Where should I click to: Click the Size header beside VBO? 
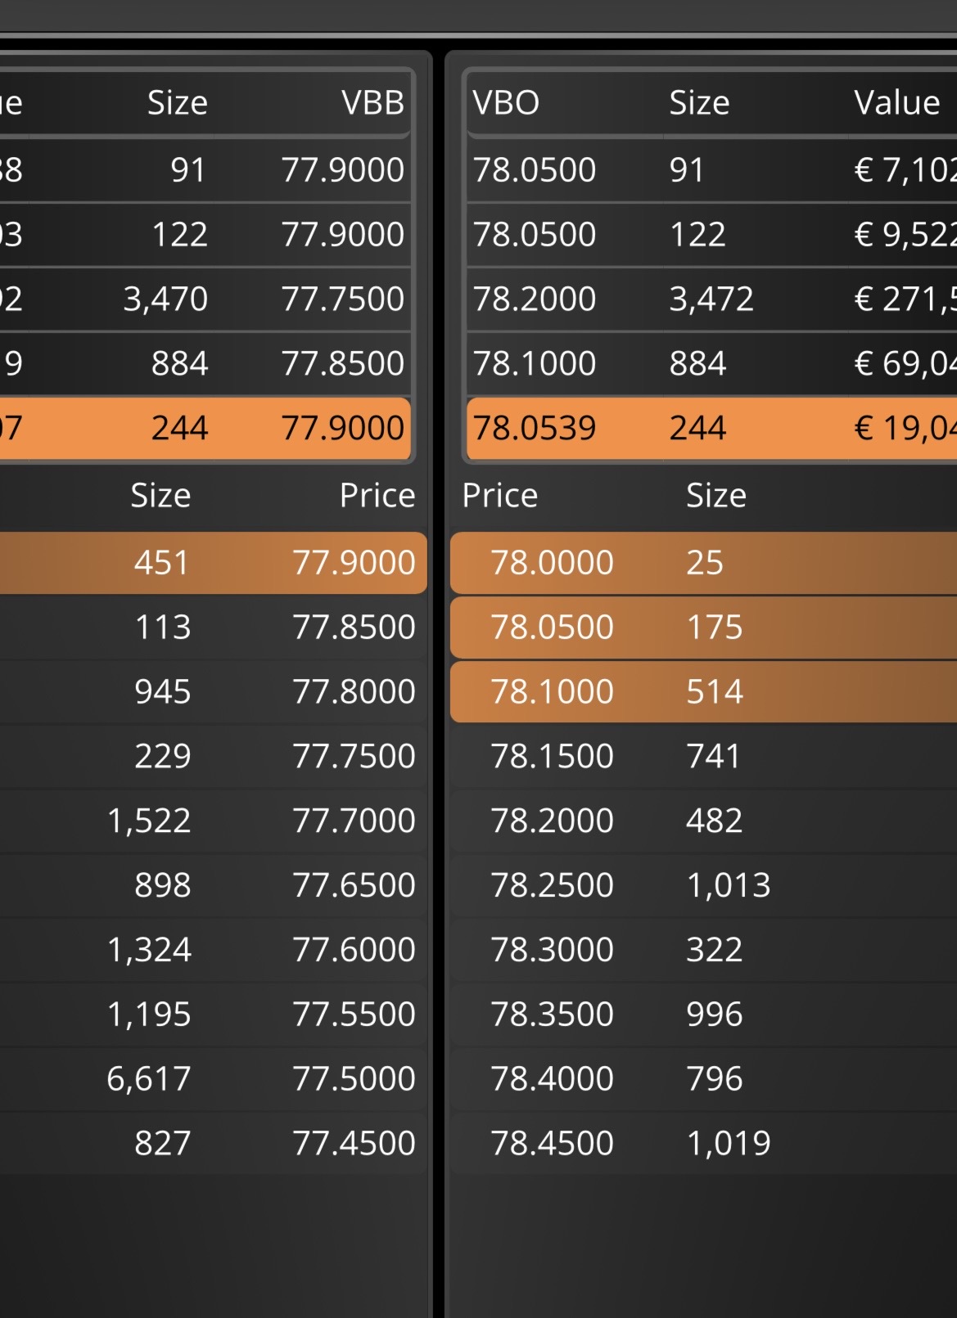pyautogui.click(x=699, y=103)
